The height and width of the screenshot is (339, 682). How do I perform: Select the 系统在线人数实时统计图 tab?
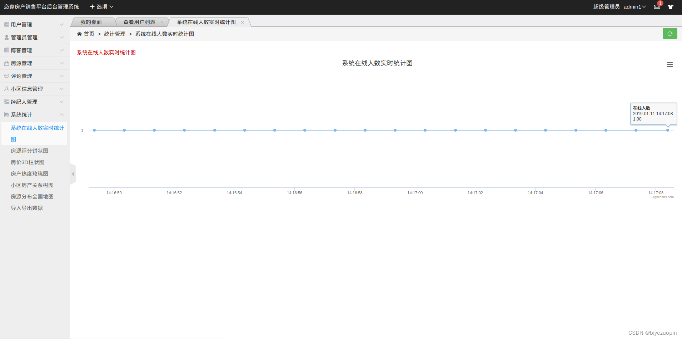(206, 22)
